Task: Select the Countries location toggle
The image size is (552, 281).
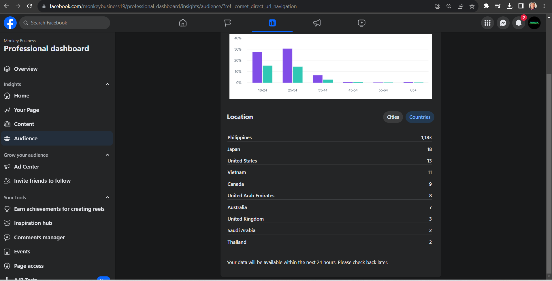Action: [420, 117]
